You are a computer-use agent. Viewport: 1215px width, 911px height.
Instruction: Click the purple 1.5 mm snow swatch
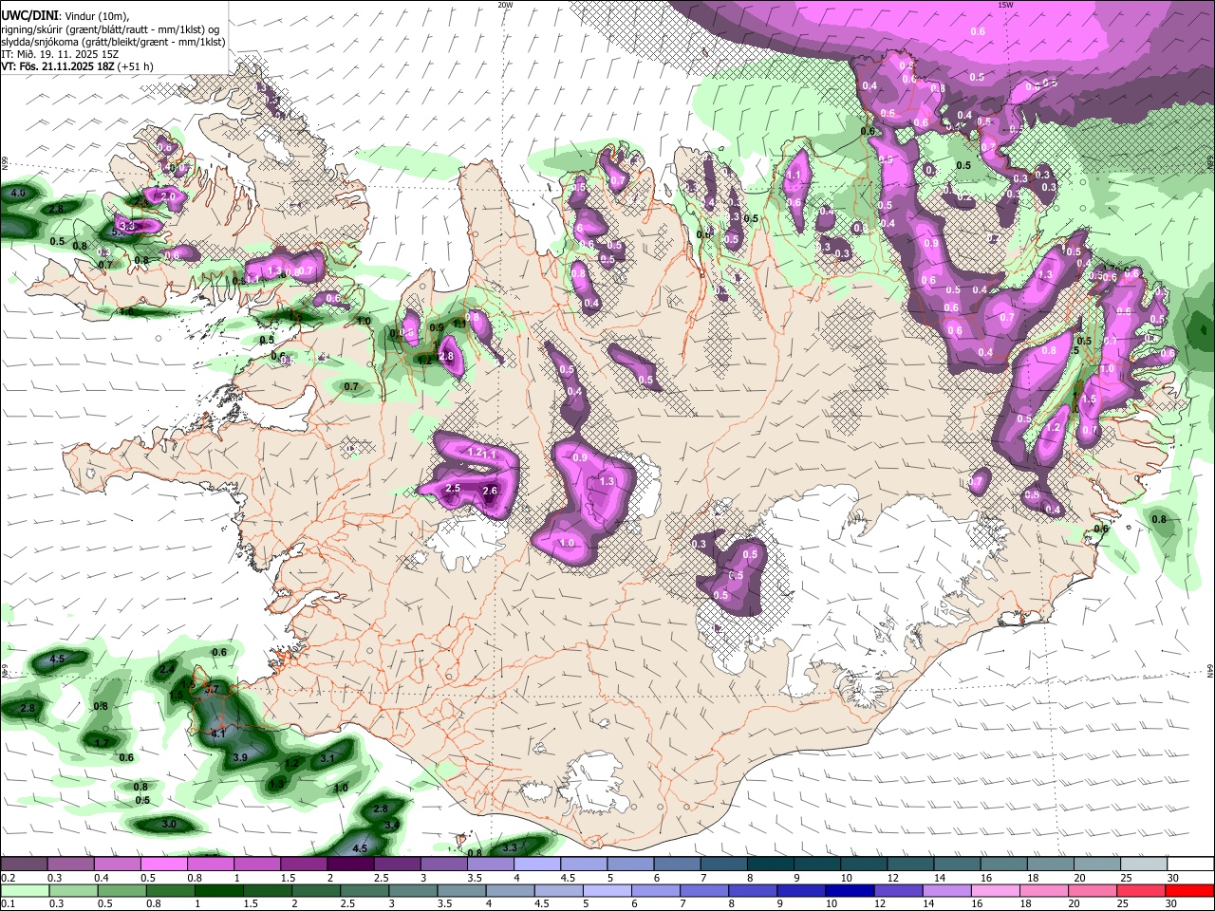pyautogui.click(x=304, y=864)
